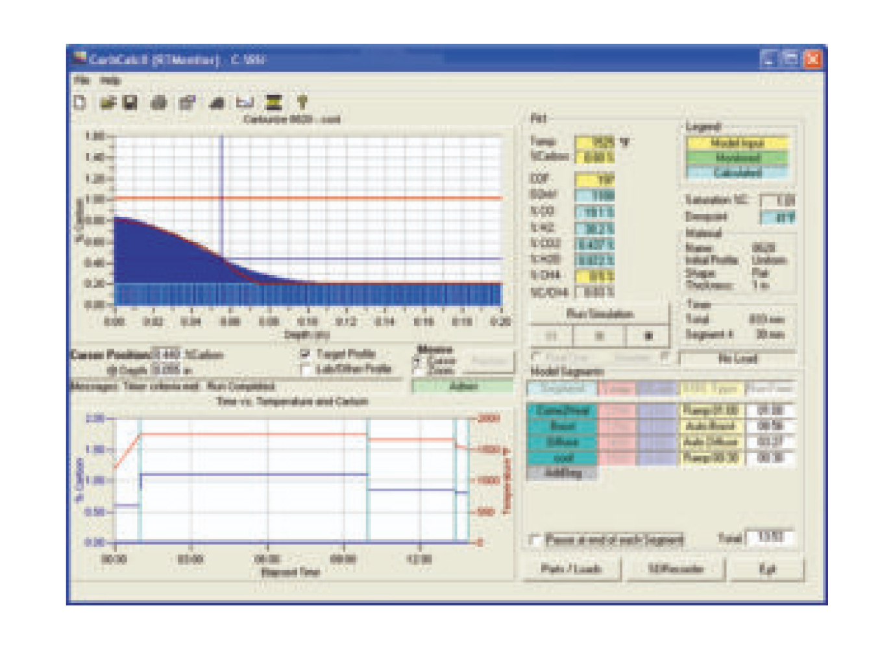This screenshot has width=893, height=649.
Task: Click the Save floppy disk icon
Action: (130, 103)
